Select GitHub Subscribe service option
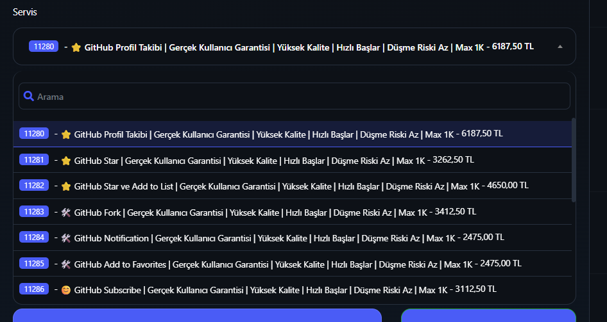The image size is (607, 322). [x=293, y=289]
